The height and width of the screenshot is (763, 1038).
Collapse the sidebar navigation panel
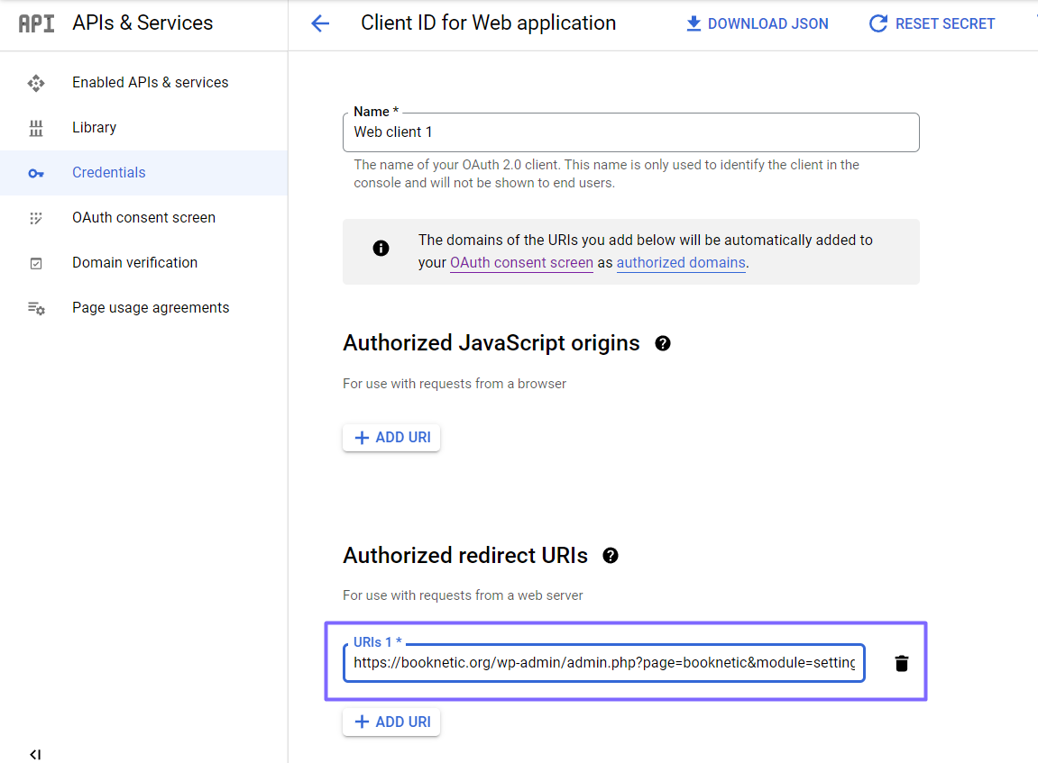point(35,754)
